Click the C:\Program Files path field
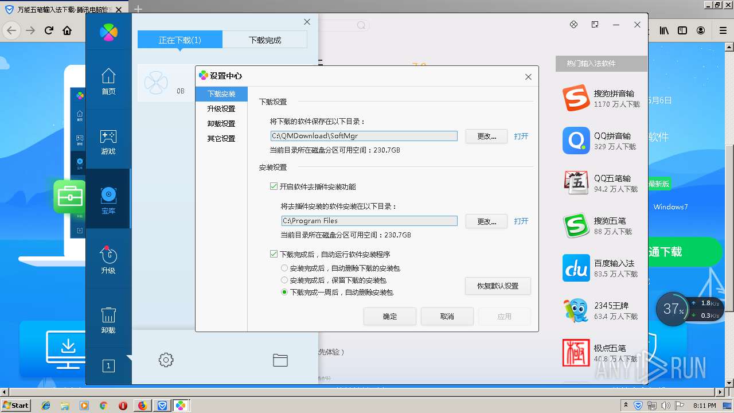The width and height of the screenshot is (734, 413). 369,221
